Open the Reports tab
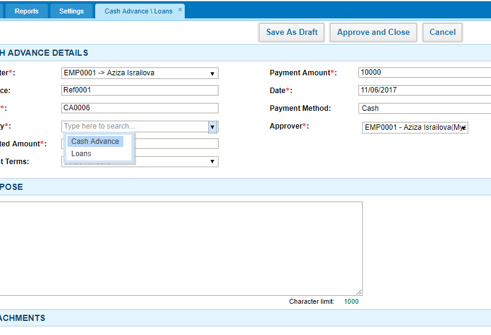Viewport: 491px width, 335px height. tap(26, 11)
